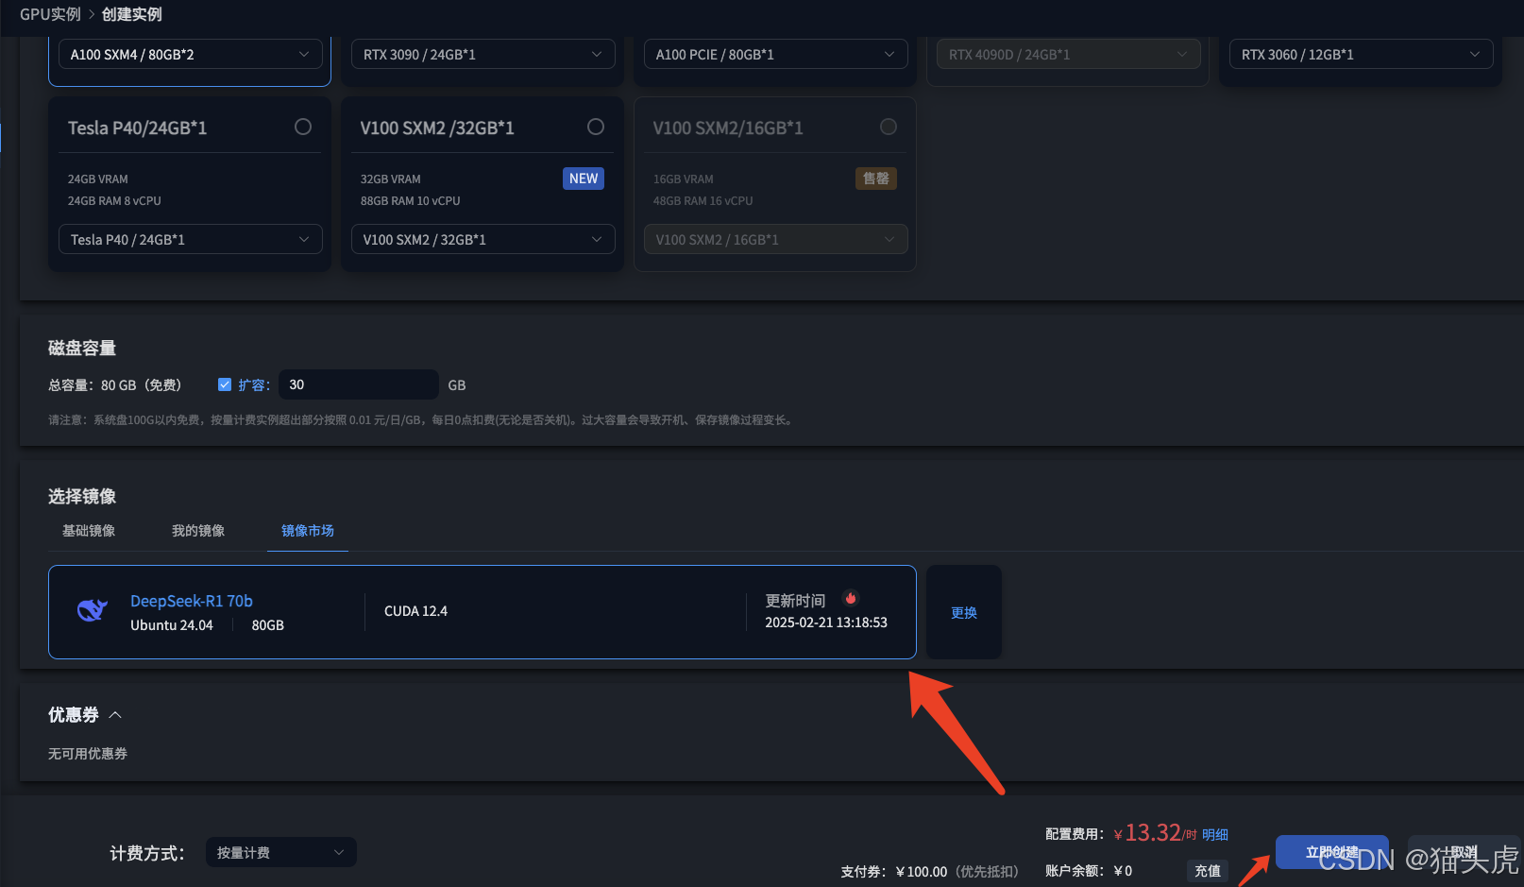Click the 24GB RAM 8 vCPU spec text
This screenshot has width=1524, height=887.
pyautogui.click(x=114, y=201)
